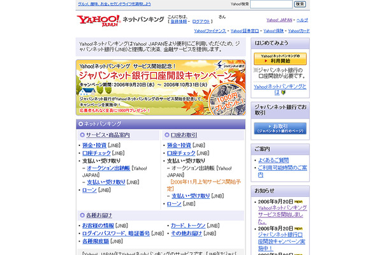The image size is (389, 255).
Task: Open the カード、トークン link
Action: point(188,226)
